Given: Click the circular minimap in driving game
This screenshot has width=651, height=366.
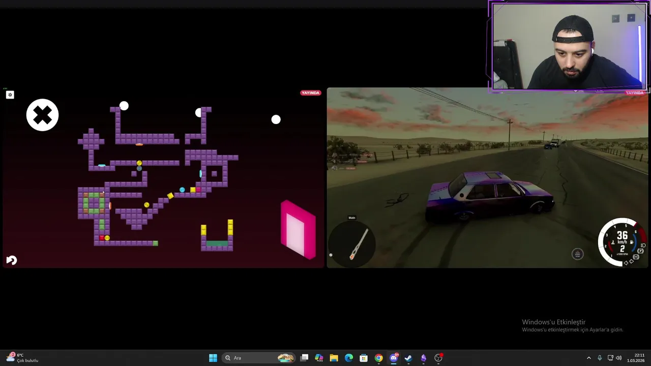Looking at the screenshot, I should click(x=351, y=244).
